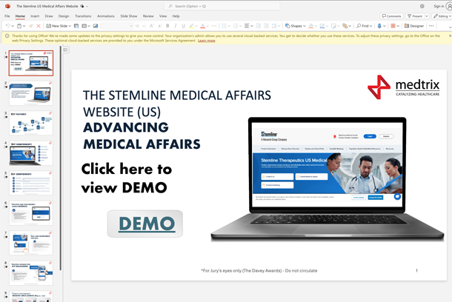Apply the red font color

point(202,26)
